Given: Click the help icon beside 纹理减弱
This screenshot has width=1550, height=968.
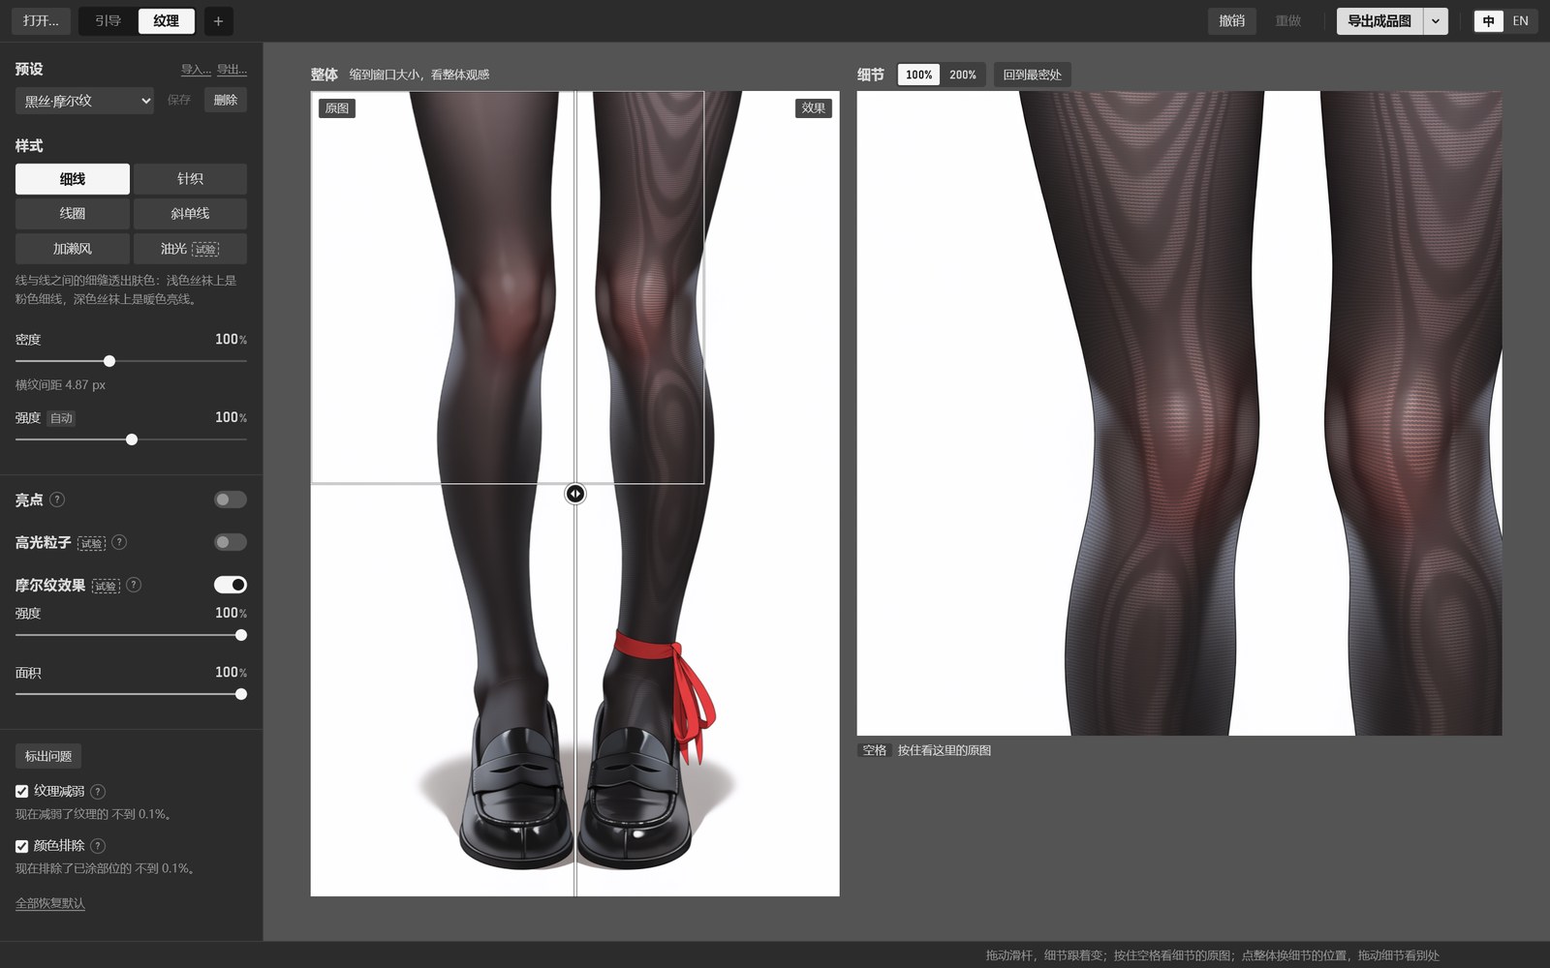Looking at the screenshot, I should 98,791.
